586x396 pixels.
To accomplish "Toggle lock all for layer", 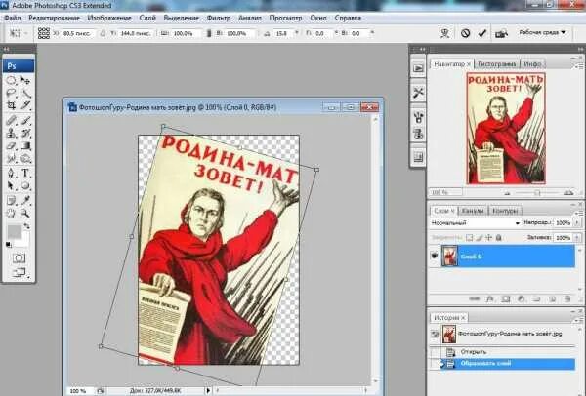I will click(498, 237).
